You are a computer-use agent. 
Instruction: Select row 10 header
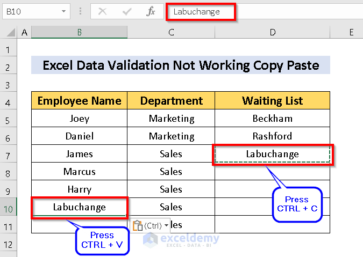8,209
